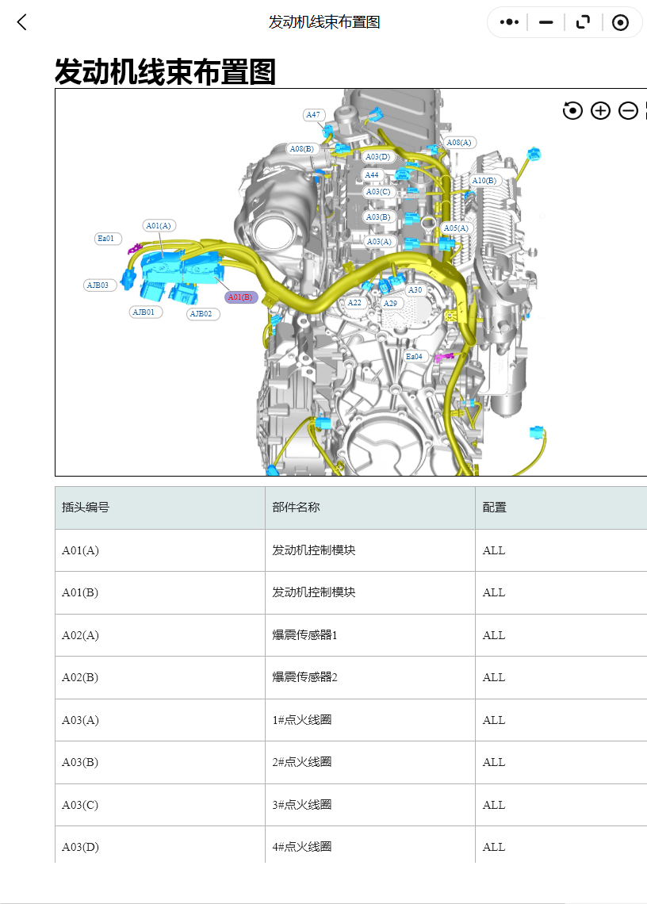Select connector label Ea01
The image size is (647, 904).
point(106,238)
